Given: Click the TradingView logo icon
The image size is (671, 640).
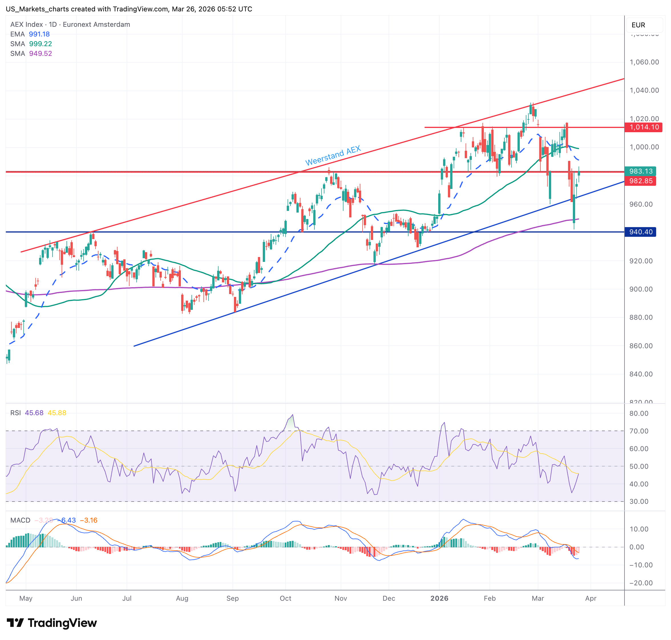Looking at the screenshot, I should [15, 623].
